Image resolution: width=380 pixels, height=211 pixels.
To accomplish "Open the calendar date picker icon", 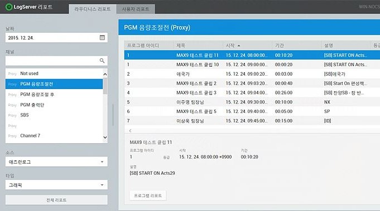I will (x=102, y=38).
